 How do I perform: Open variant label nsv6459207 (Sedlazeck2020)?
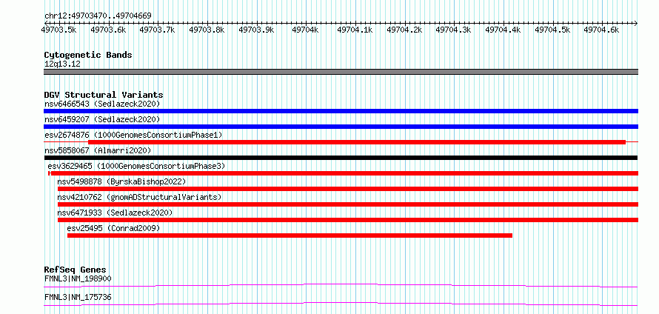click(102, 119)
